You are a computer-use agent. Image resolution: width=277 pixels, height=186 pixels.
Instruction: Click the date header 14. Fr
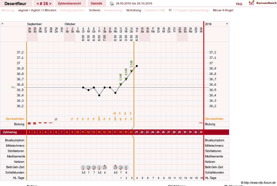pos(137,30)
